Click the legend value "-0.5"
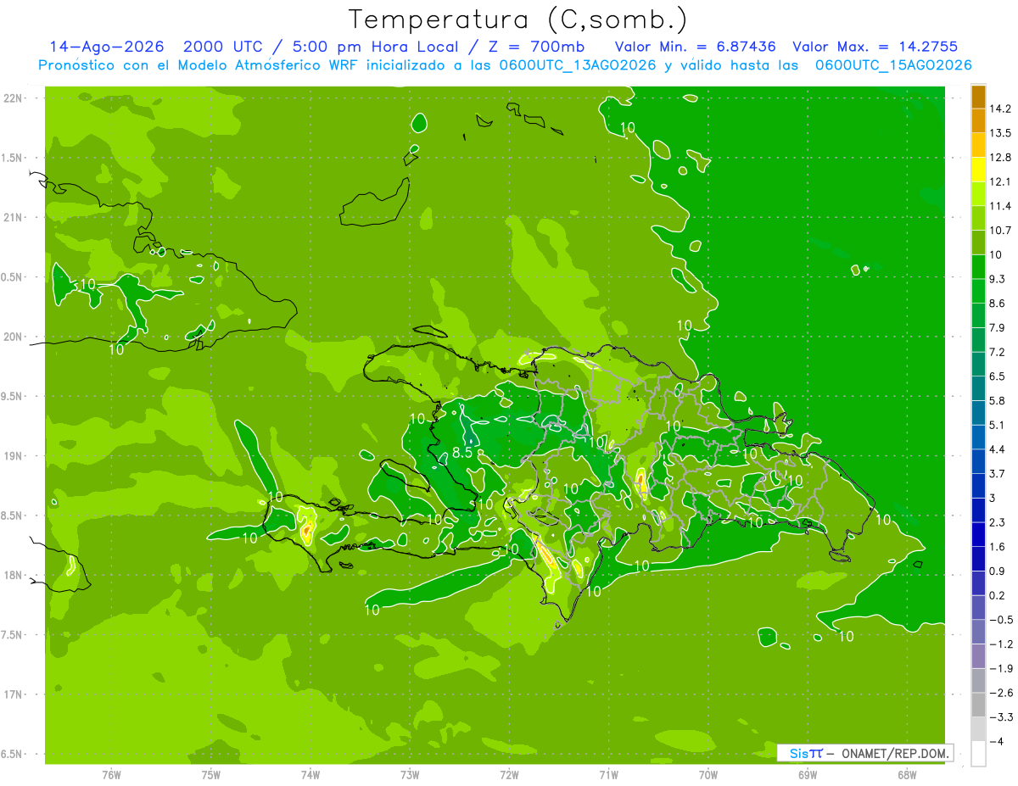The height and width of the screenshot is (786, 1018). pyautogui.click(x=1001, y=620)
